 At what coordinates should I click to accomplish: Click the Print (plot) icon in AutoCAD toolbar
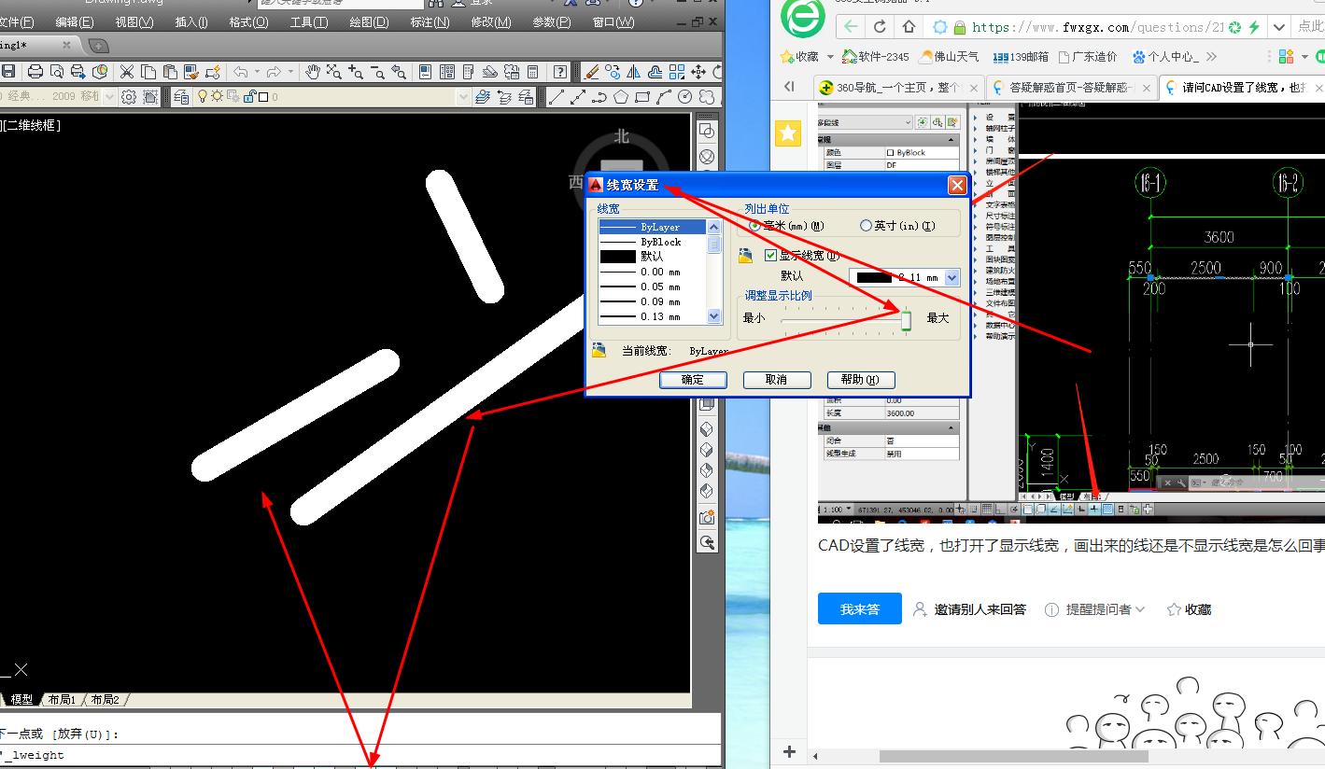pyautogui.click(x=35, y=72)
